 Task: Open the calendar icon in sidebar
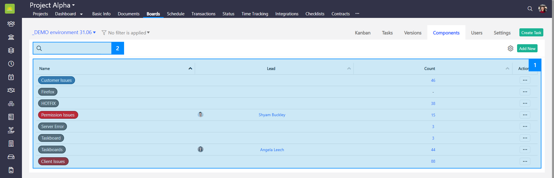[11, 77]
